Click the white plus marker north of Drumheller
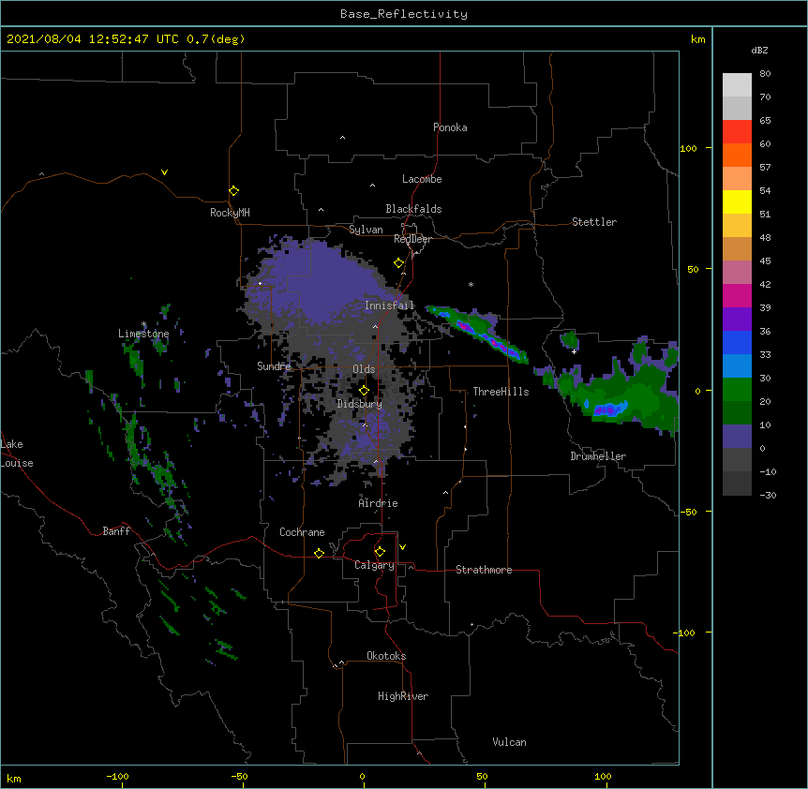Viewport: 808px width, 789px height. 574,351
